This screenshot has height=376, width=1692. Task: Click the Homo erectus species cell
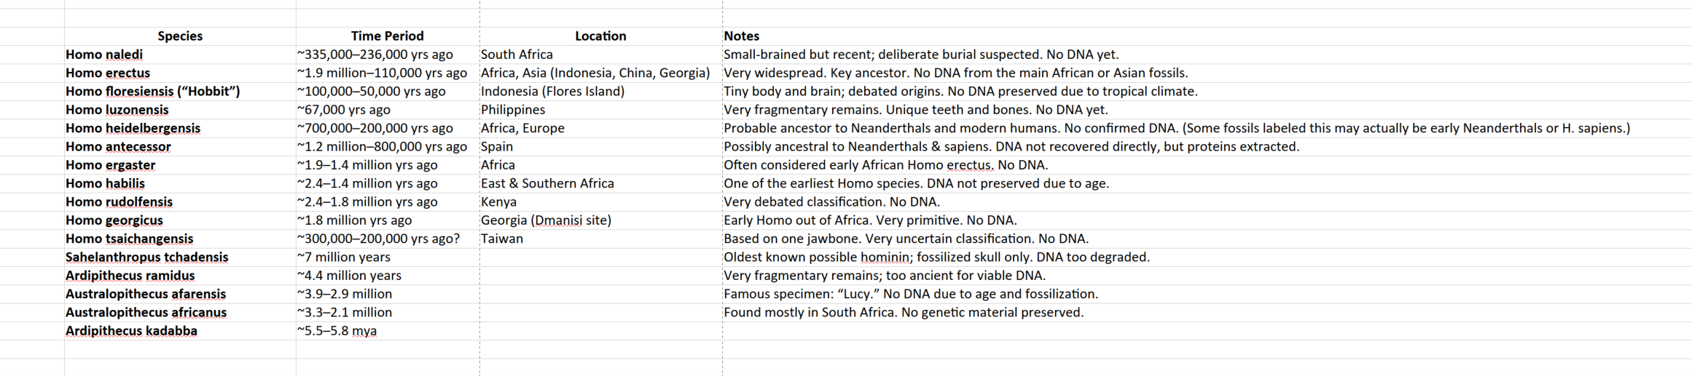click(x=180, y=73)
